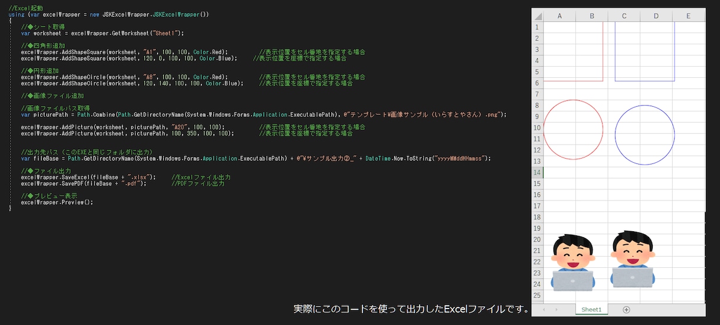Image resolution: width=720 pixels, height=325 pixels.
Task: Click the excelWrapper.Preview() code line
Action: coord(57,202)
